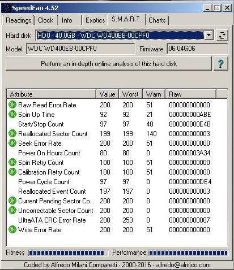
Task: Click Warn value 40 of Start/Stop Count
Action: (x=150, y=124)
